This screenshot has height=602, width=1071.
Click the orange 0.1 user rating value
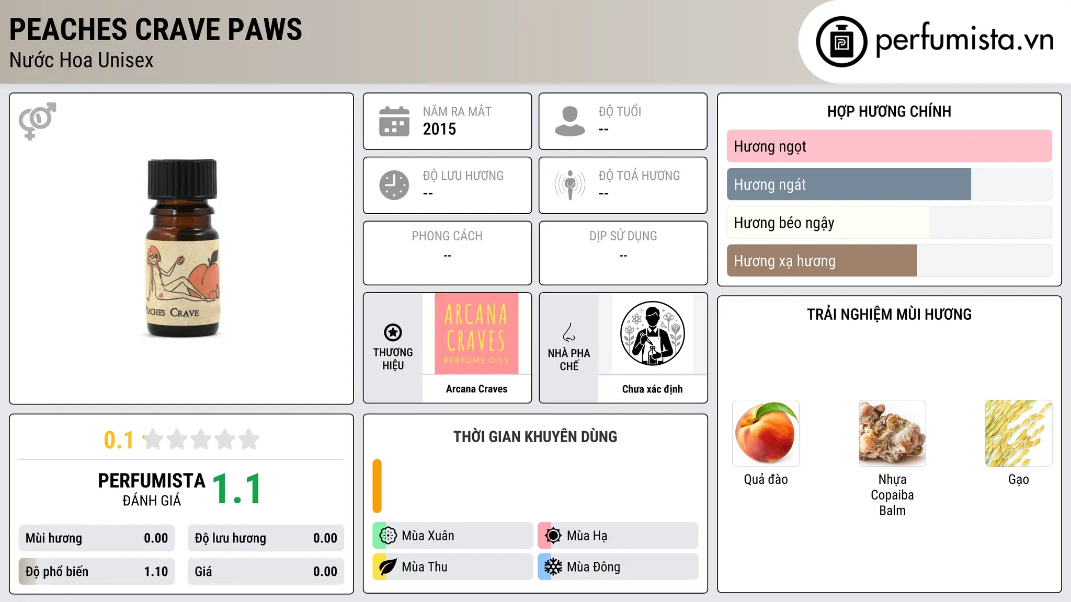click(119, 440)
